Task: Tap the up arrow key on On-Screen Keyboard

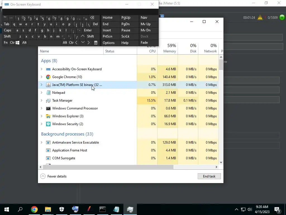Action: 83,36
